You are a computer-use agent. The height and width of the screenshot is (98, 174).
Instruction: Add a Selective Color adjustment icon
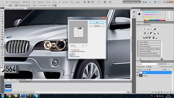(x=156, y=38)
